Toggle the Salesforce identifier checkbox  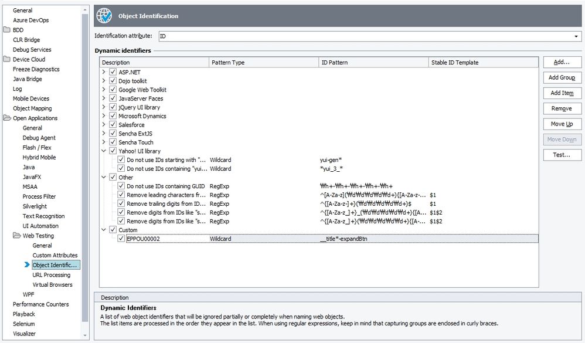[113, 125]
